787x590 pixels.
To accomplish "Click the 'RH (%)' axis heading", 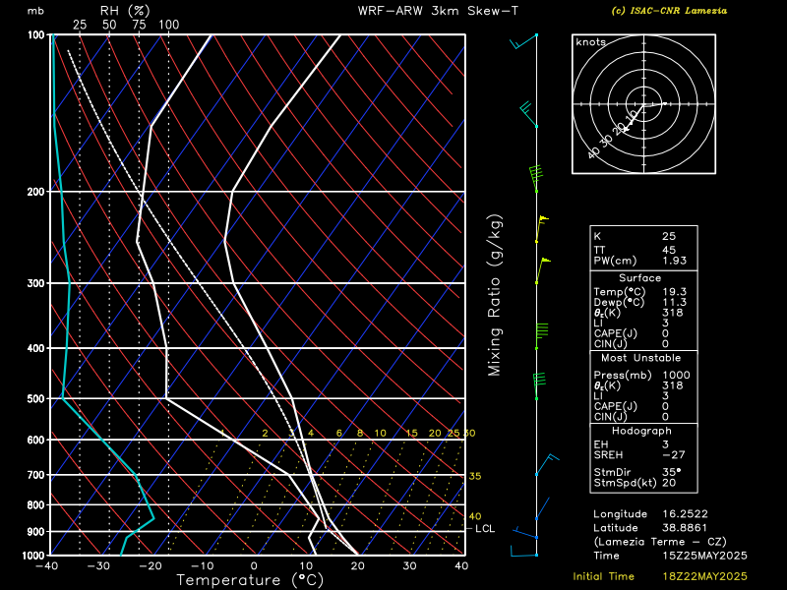I will [125, 11].
